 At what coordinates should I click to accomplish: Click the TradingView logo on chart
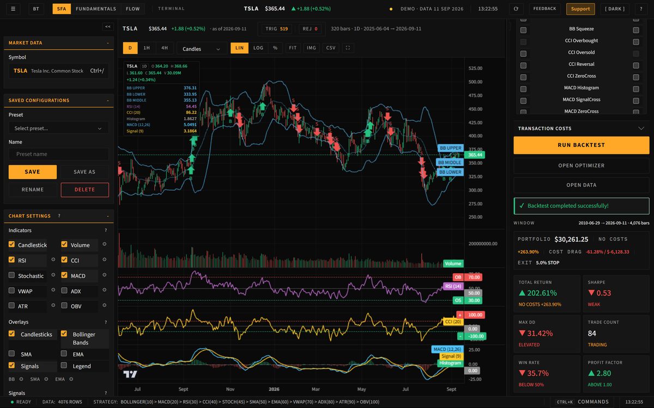tap(130, 374)
